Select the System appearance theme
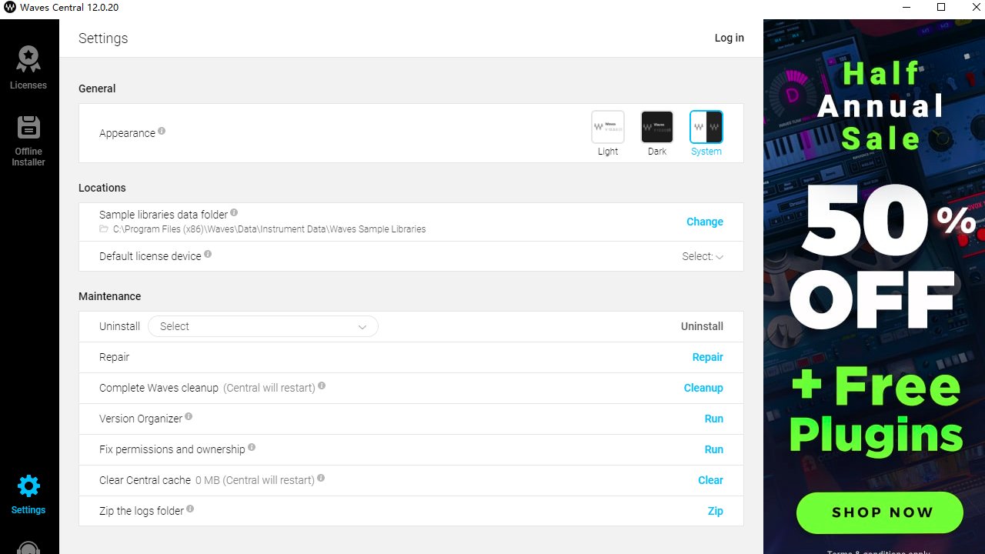Image resolution: width=985 pixels, height=554 pixels. pos(706,128)
